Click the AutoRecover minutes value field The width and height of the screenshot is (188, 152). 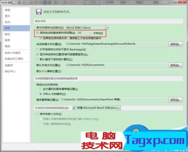point(83,33)
